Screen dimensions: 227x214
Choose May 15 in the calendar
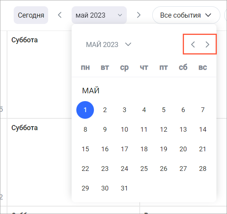(85, 149)
